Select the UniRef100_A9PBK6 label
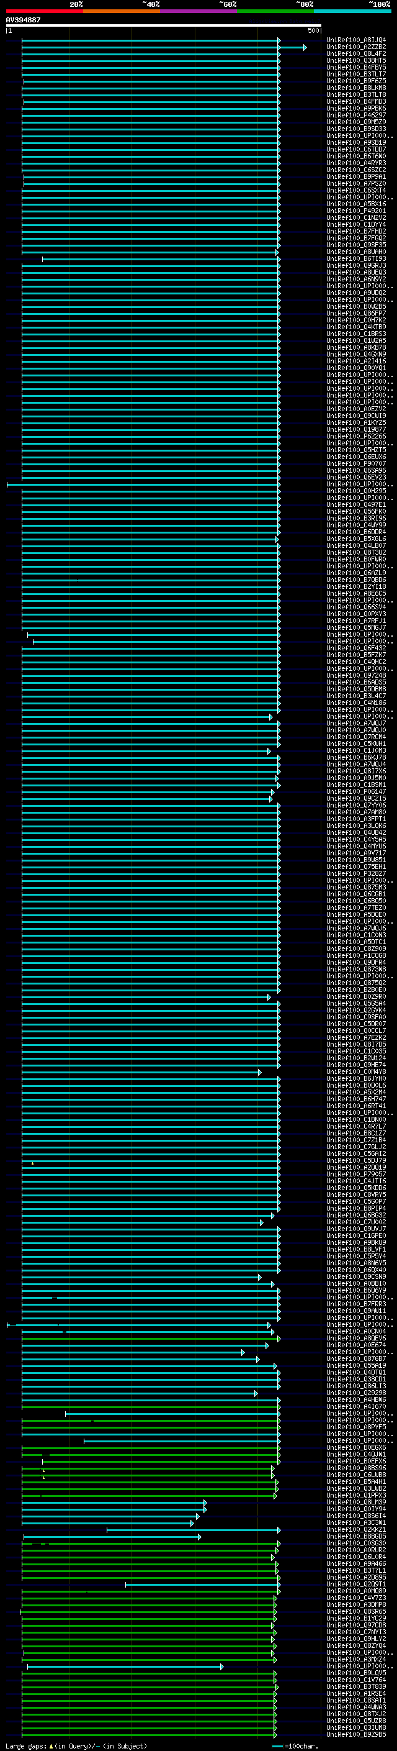The width and height of the screenshot is (397, 1751). click(x=356, y=108)
